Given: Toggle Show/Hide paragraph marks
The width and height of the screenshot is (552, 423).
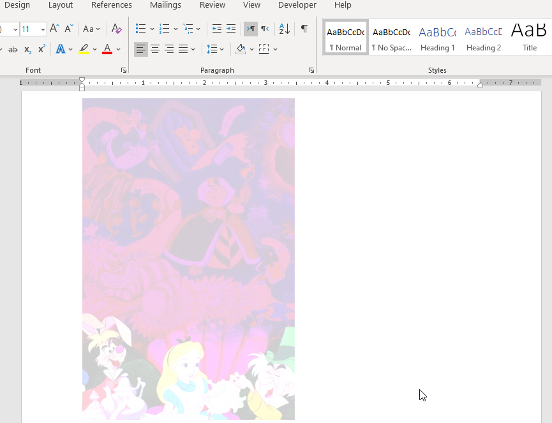Looking at the screenshot, I should tap(304, 29).
